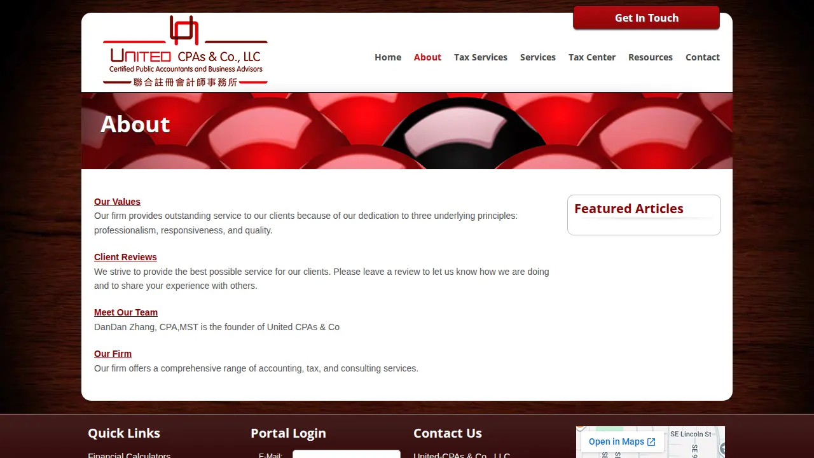Click Open in Maps on the map

point(622,441)
